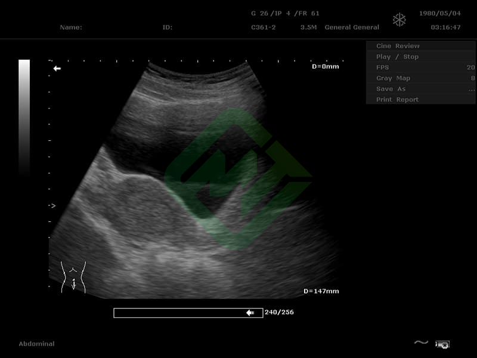Click the tilde status icon
The height and width of the screenshot is (358, 477).
tap(421, 342)
